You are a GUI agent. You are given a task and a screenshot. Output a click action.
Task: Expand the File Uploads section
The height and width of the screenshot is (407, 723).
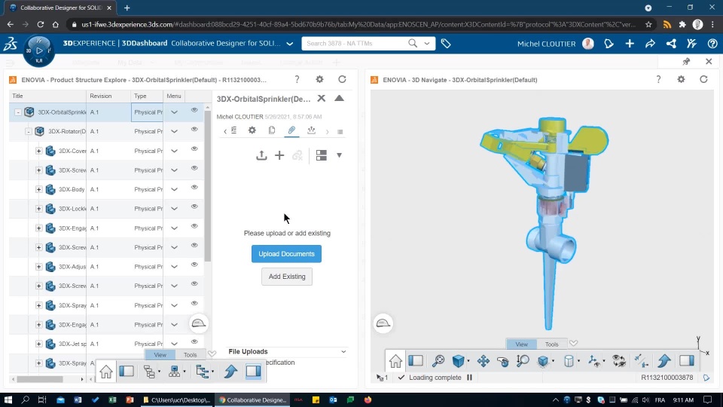tap(343, 352)
